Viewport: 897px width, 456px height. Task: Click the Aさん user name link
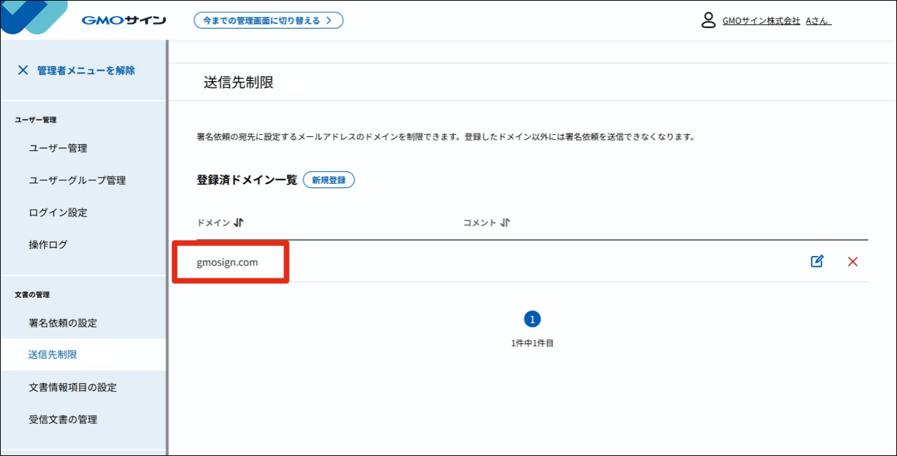pyautogui.click(x=817, y=20)
